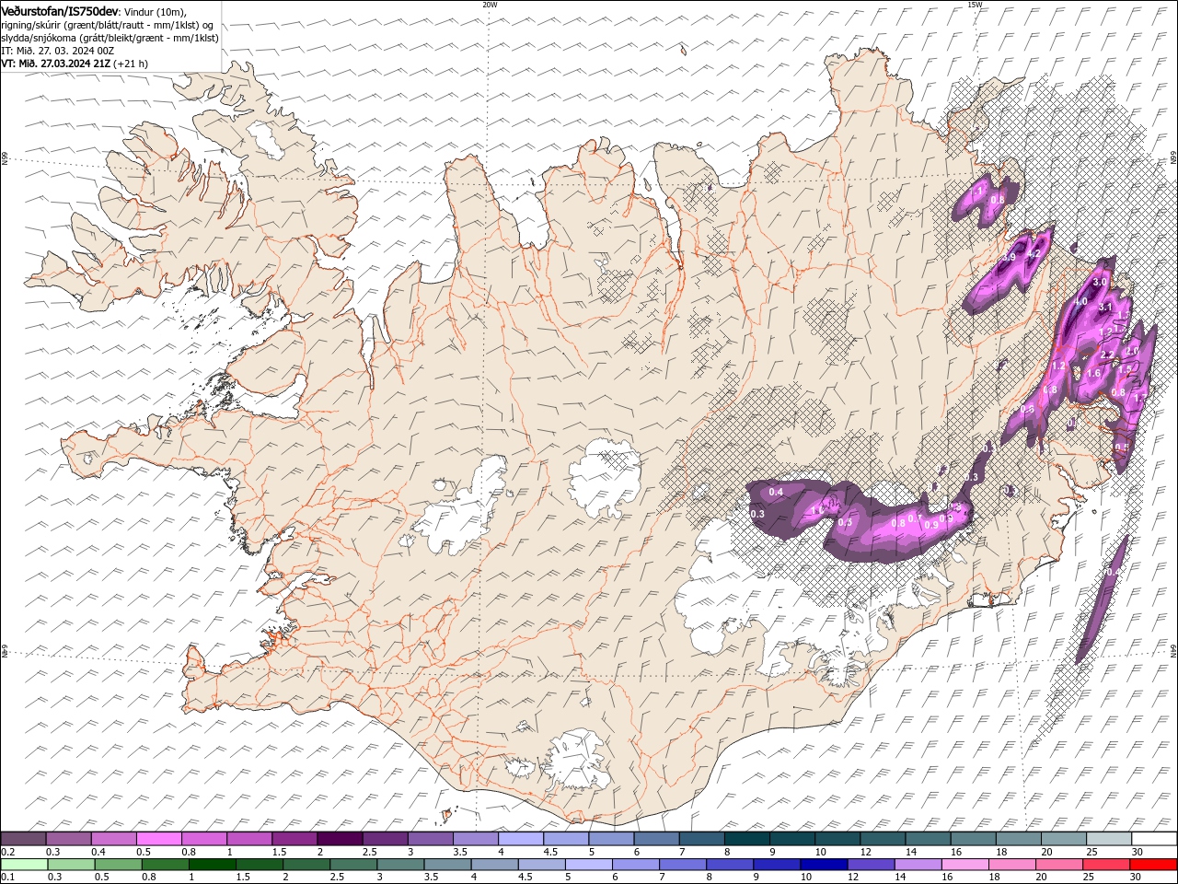Click the 'slydda/snjókoma' legend description line
Image resolution: width=1178 pixels, height=884 pixels.
point(110,38)
